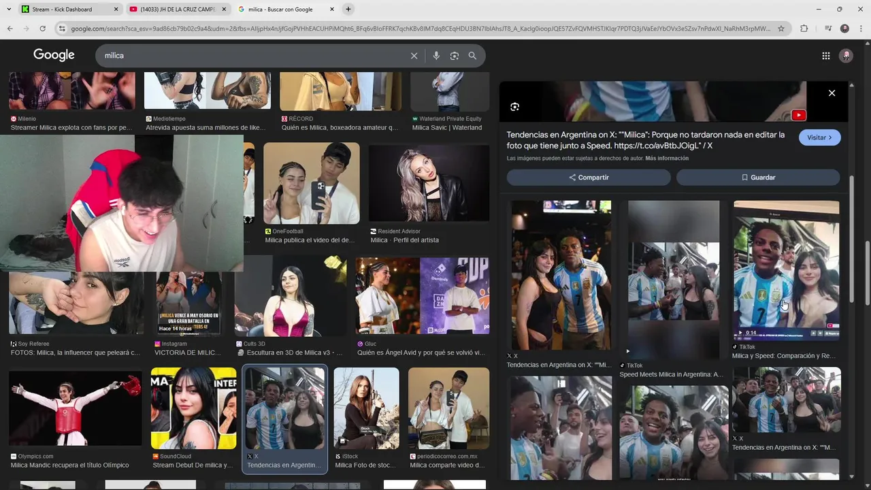Visit the source page with Visitar
The width and height of the screenshot is (871, 490).
pyautogui.click(x=819, y=137)
